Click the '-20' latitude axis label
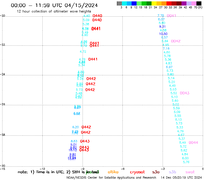 pyautogui.click(x=2, y=16)
